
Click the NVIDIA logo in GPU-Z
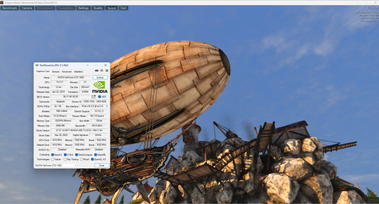99,87
